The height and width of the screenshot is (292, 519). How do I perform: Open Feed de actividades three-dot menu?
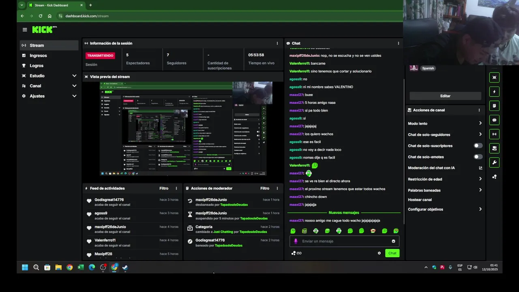coord(176,189)
